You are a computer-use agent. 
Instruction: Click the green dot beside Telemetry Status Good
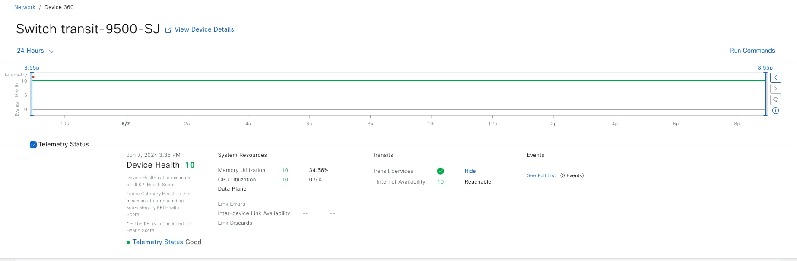click(x=128, y=242)
